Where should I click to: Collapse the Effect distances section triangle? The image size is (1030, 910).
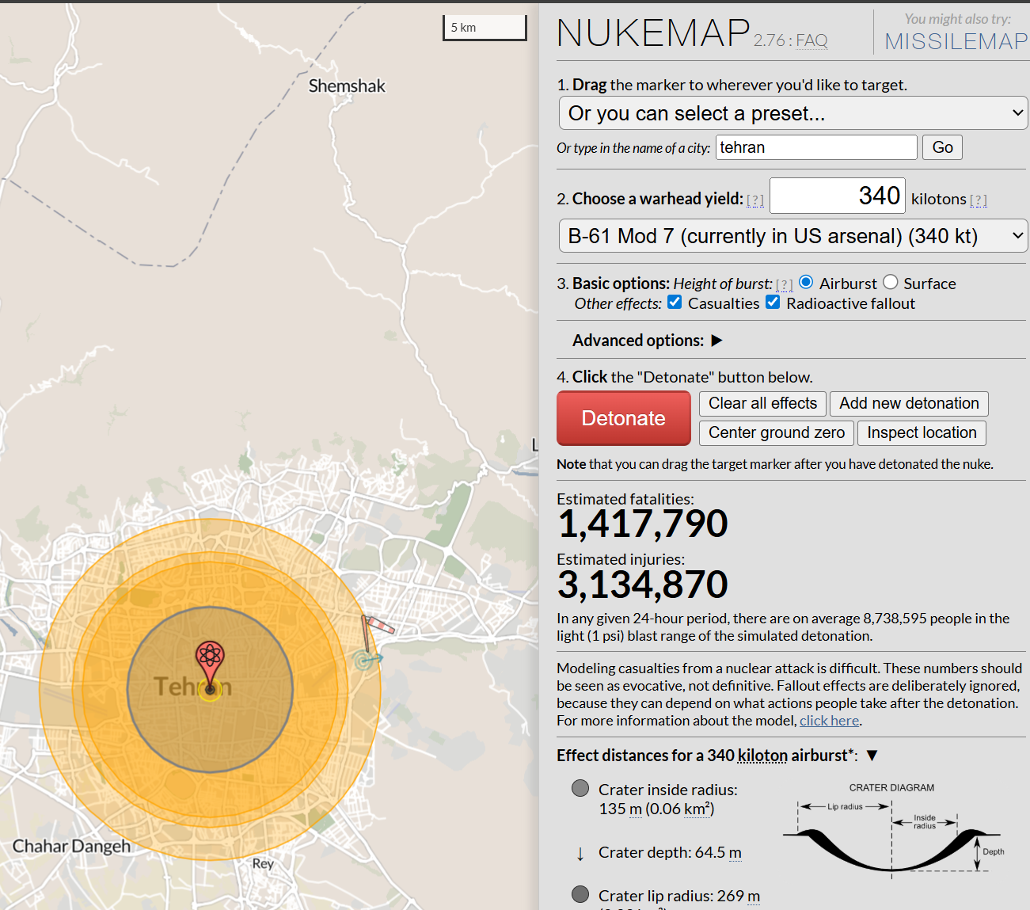click(x=872, y=756)
